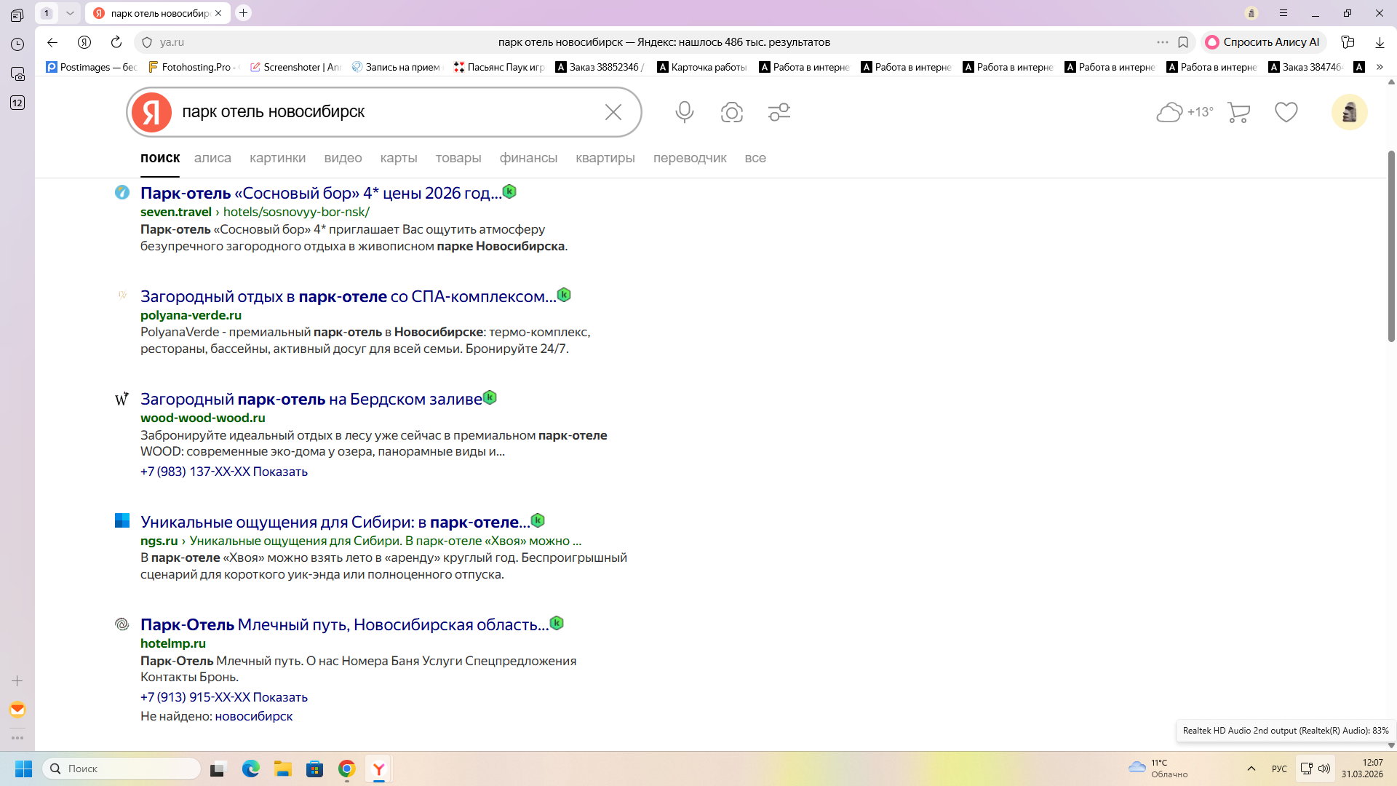The image size is (1397, 786).
Task: Click the microphone voice search icon
Action: click(x=684, y=112)
